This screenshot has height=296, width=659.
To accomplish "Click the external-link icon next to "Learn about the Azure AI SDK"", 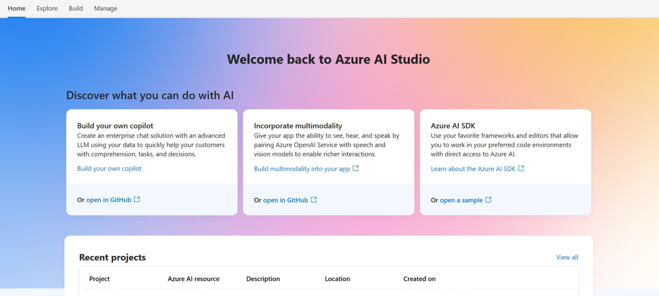I will [522, 168].
